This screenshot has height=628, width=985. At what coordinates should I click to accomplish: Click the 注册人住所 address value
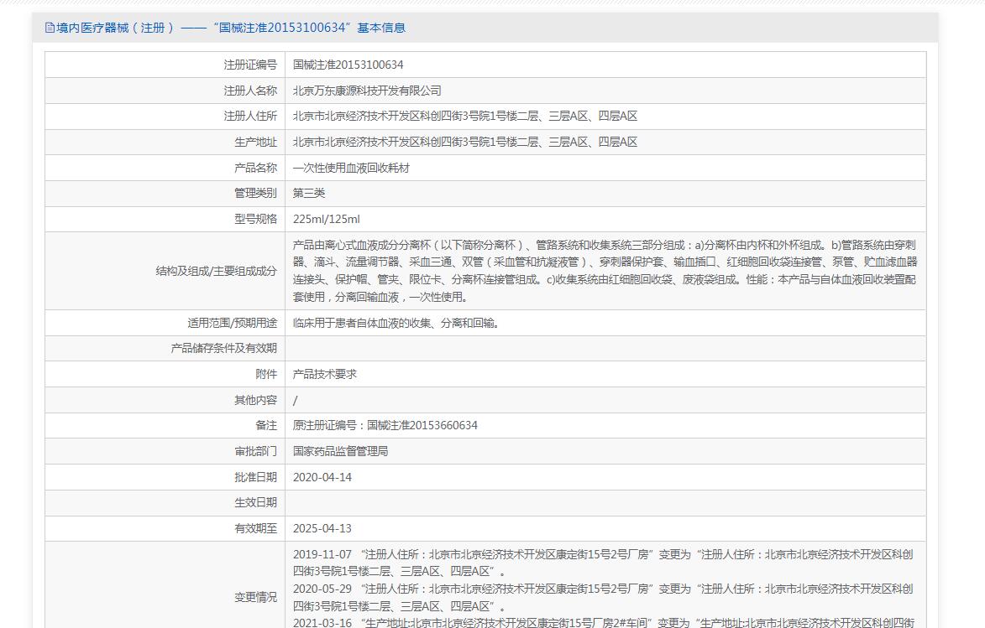click(464, 117)
